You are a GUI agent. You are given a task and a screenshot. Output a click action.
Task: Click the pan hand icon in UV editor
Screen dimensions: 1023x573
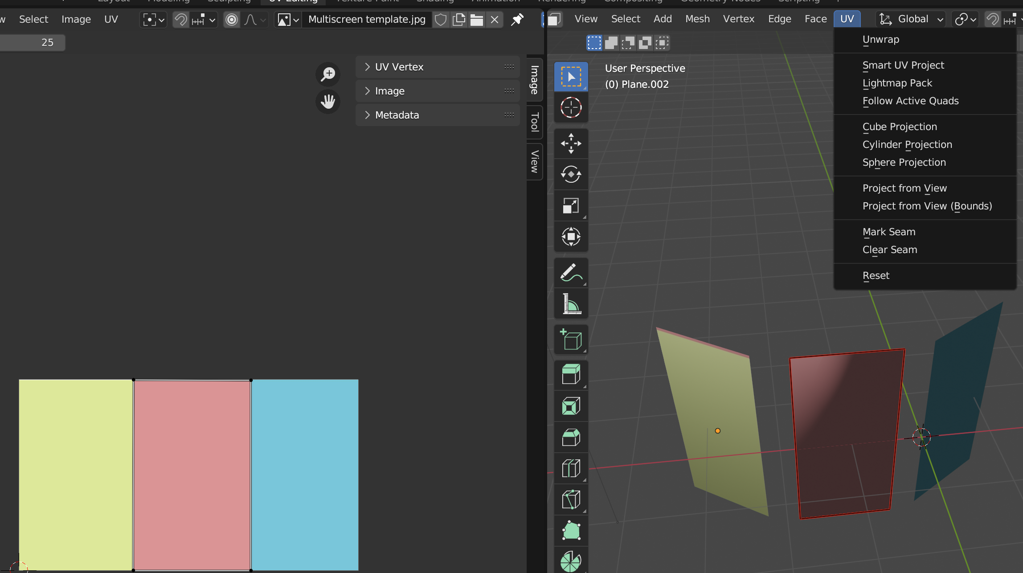pos(328,102)
